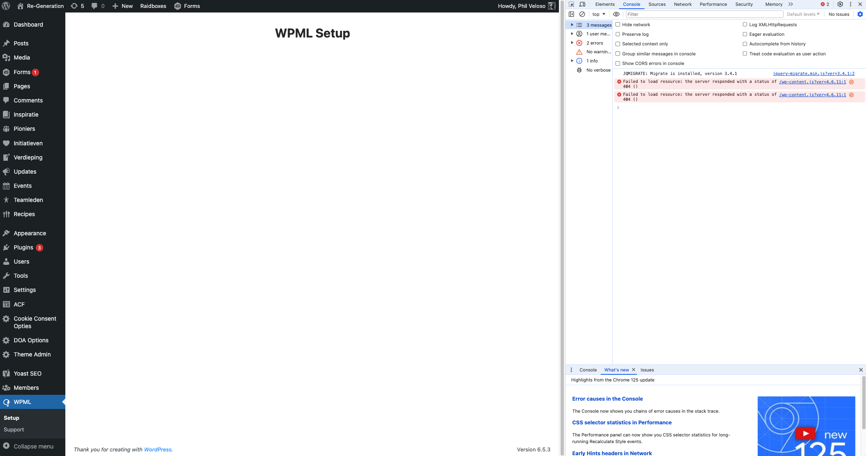
Task: Open the top JavaScript context dropdown
Action: [x=599, y=14]
